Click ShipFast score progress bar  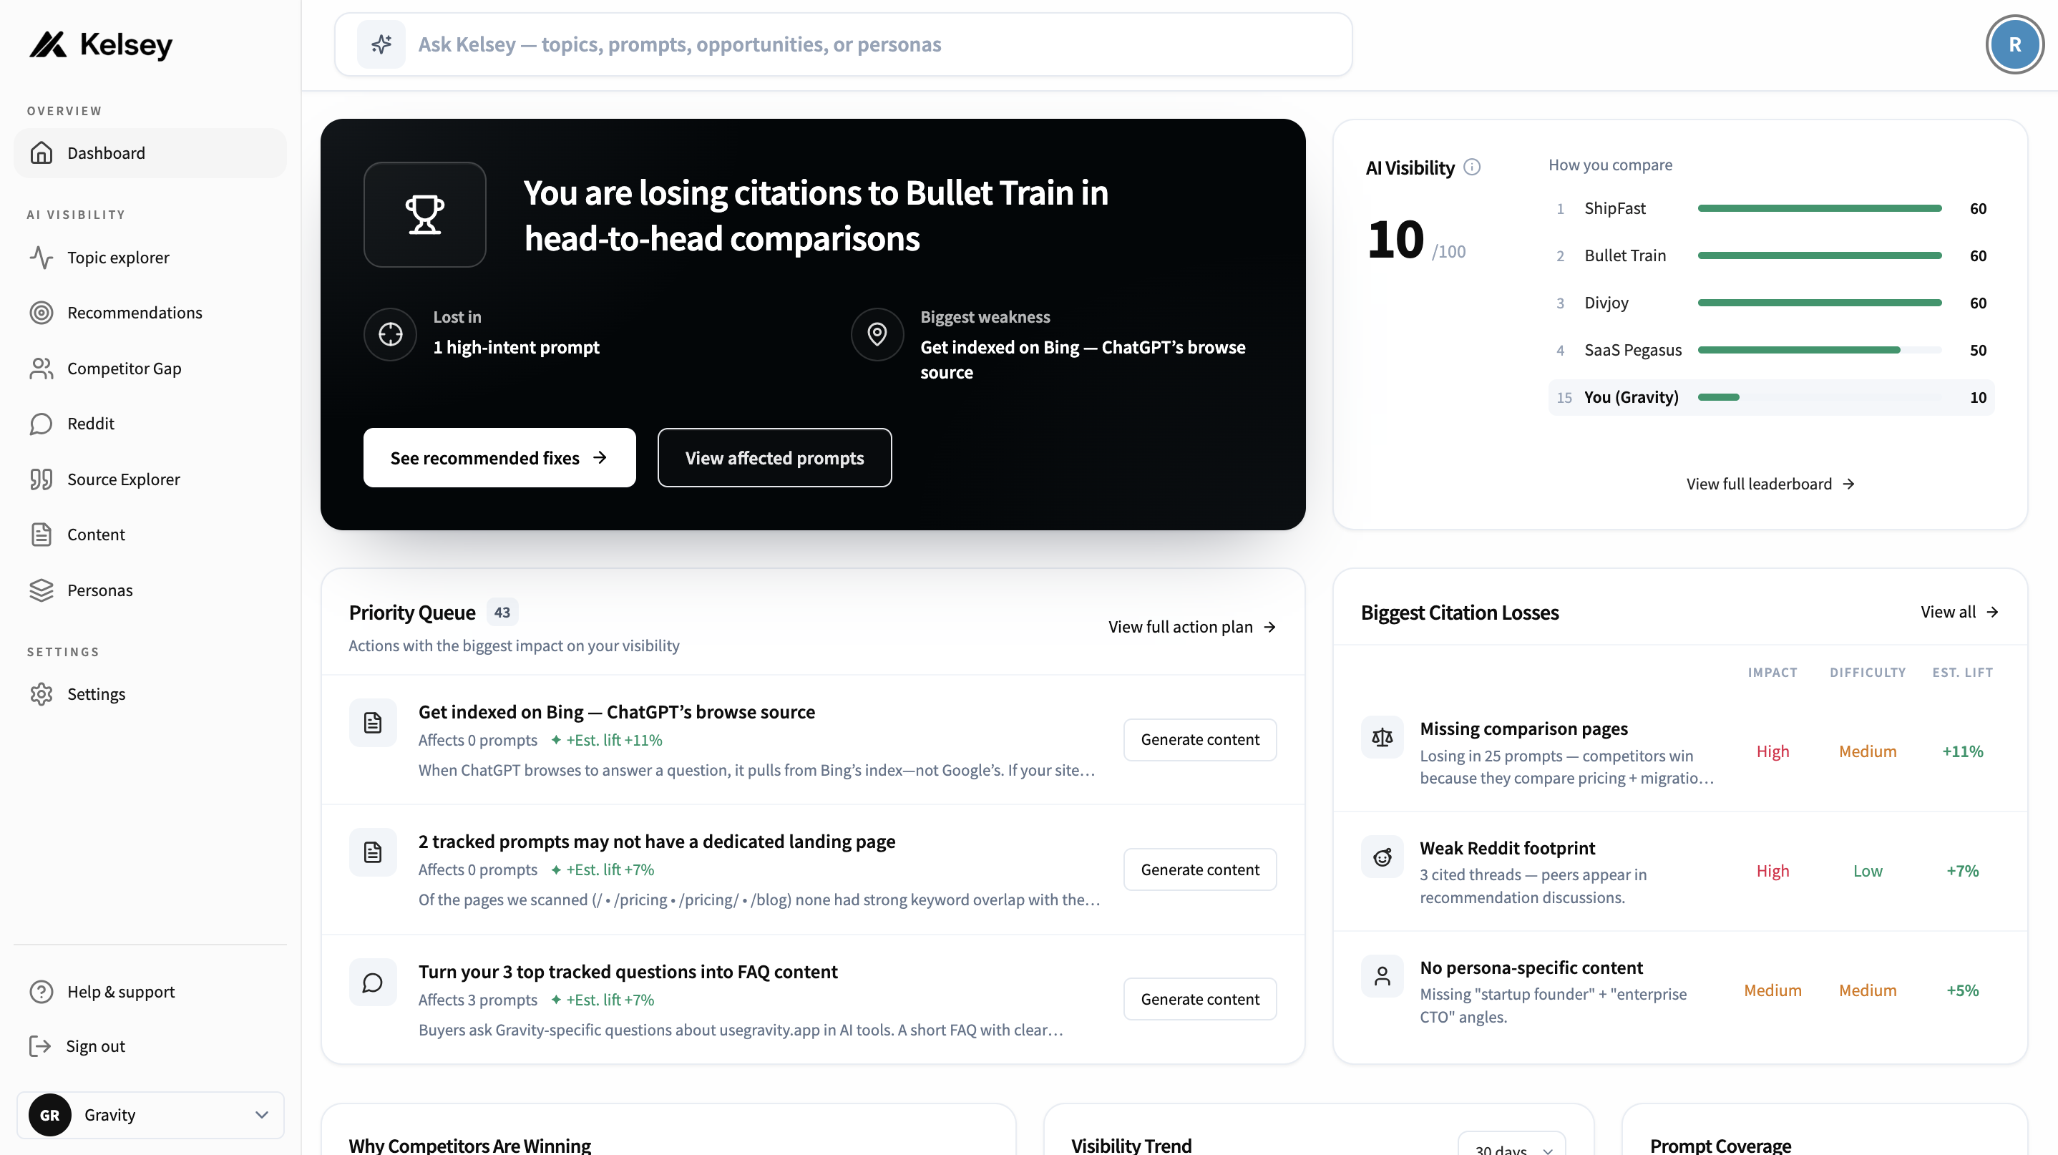(x=1819, y=208)
